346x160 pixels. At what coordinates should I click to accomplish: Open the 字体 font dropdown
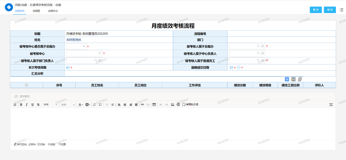point(50,105)
